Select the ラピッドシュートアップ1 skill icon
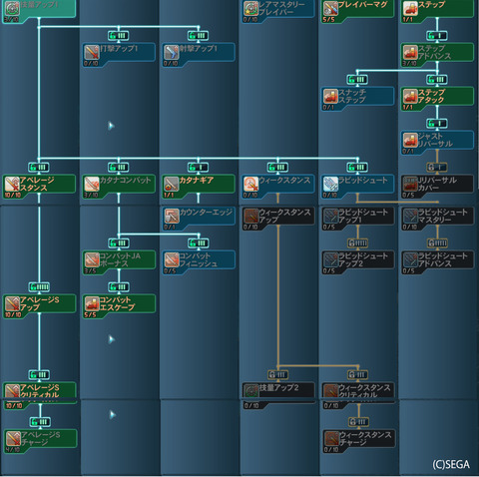 click(331, 216)
